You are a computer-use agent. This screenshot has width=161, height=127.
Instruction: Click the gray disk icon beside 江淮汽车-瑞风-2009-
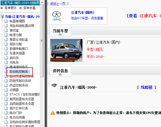[x=54, y=85]
